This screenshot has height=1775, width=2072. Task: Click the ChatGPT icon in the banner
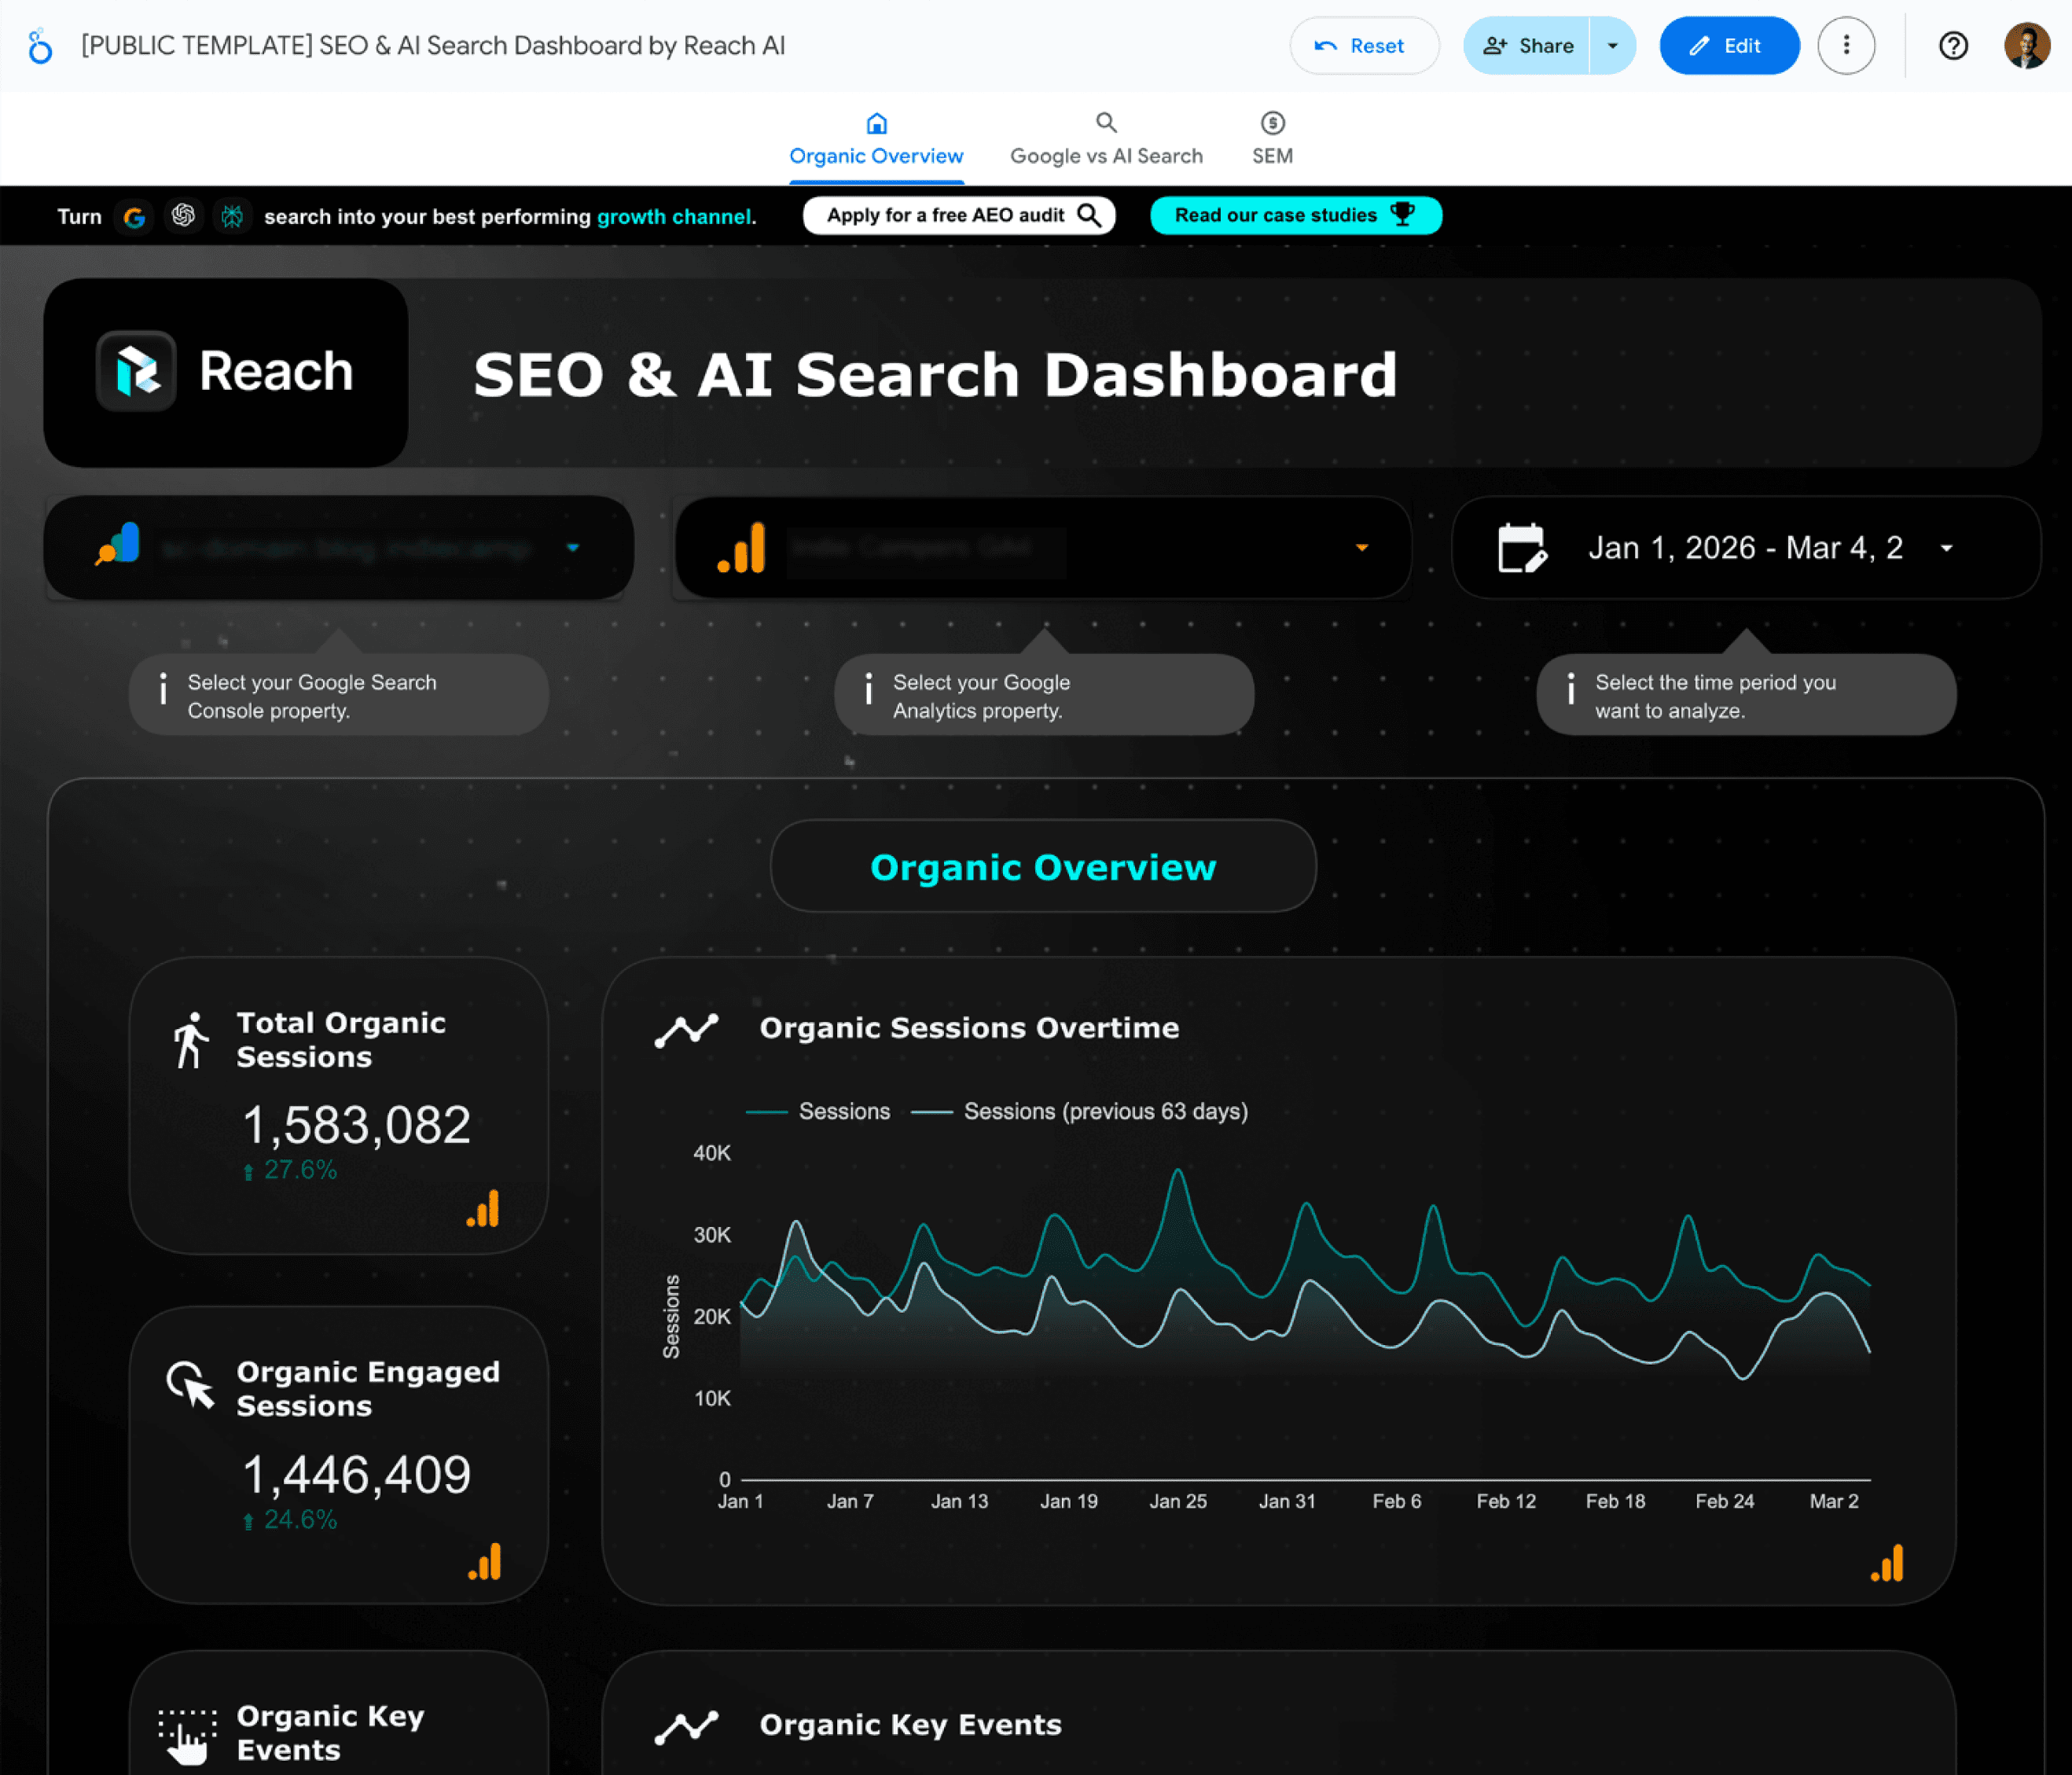183,216
